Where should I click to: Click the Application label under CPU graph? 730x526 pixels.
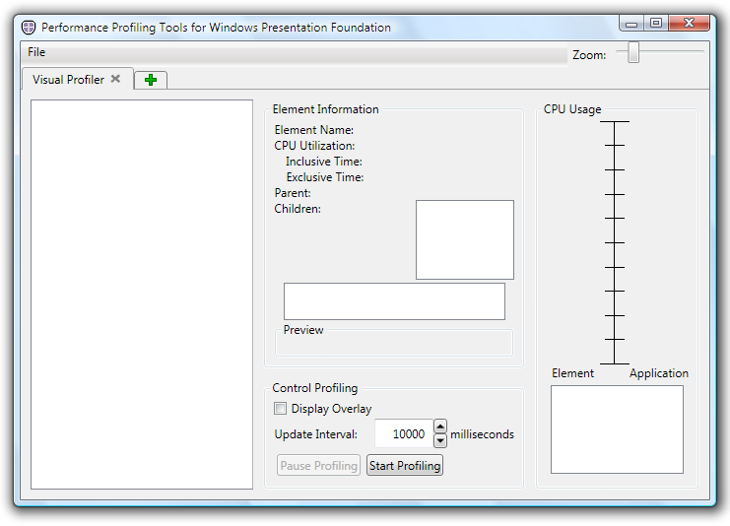(x=659, y=373)
